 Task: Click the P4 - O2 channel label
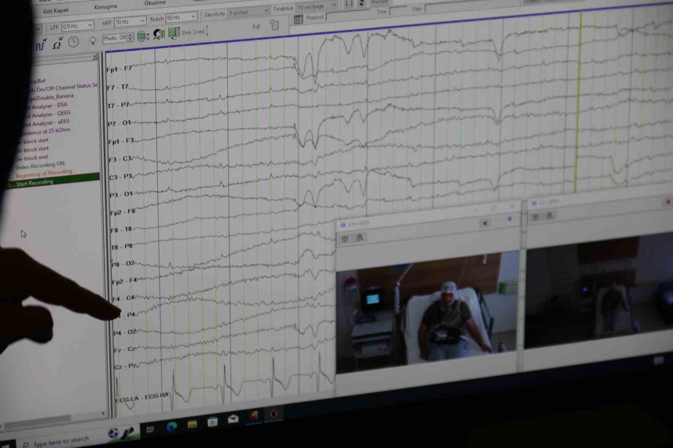(125, 332)
